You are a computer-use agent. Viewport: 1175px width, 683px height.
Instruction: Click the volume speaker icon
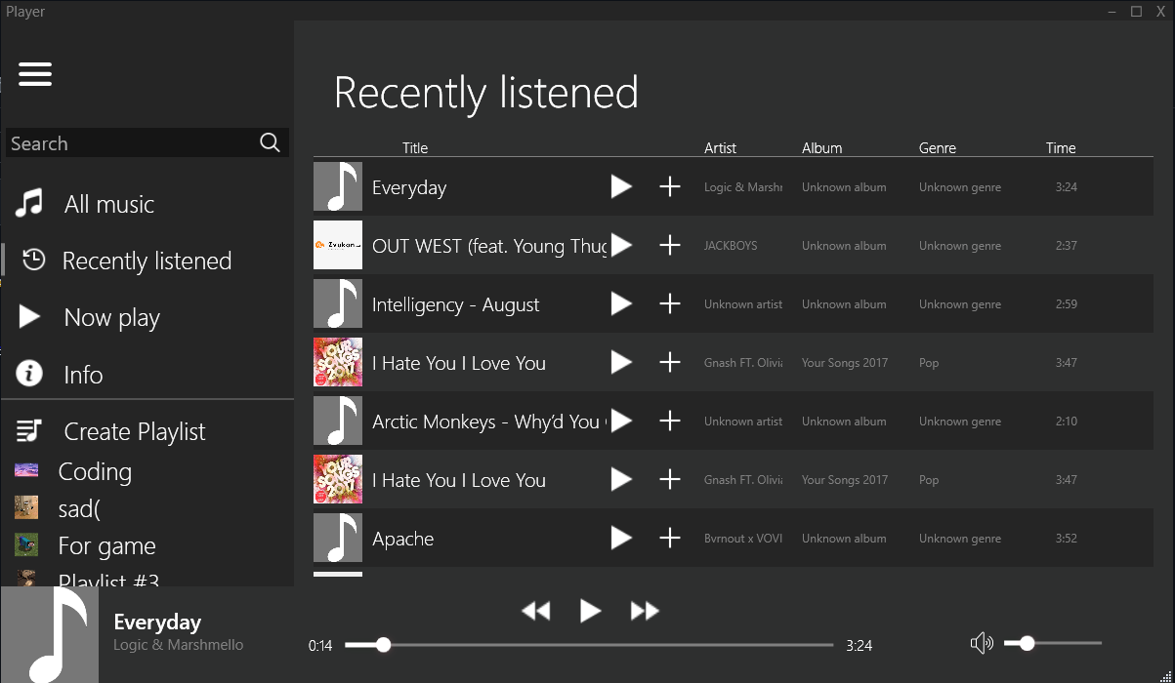coord(982,642)
